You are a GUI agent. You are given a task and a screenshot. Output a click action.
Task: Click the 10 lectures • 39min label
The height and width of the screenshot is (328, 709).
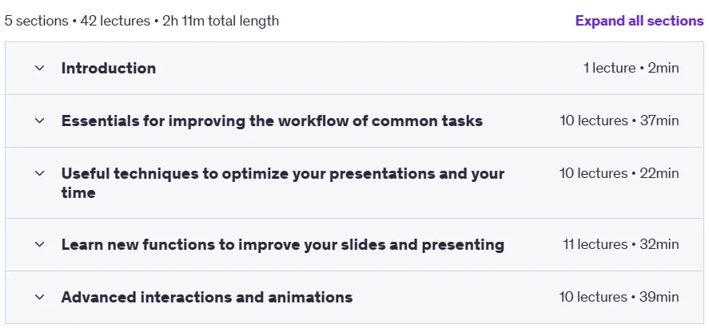point(619,297)
